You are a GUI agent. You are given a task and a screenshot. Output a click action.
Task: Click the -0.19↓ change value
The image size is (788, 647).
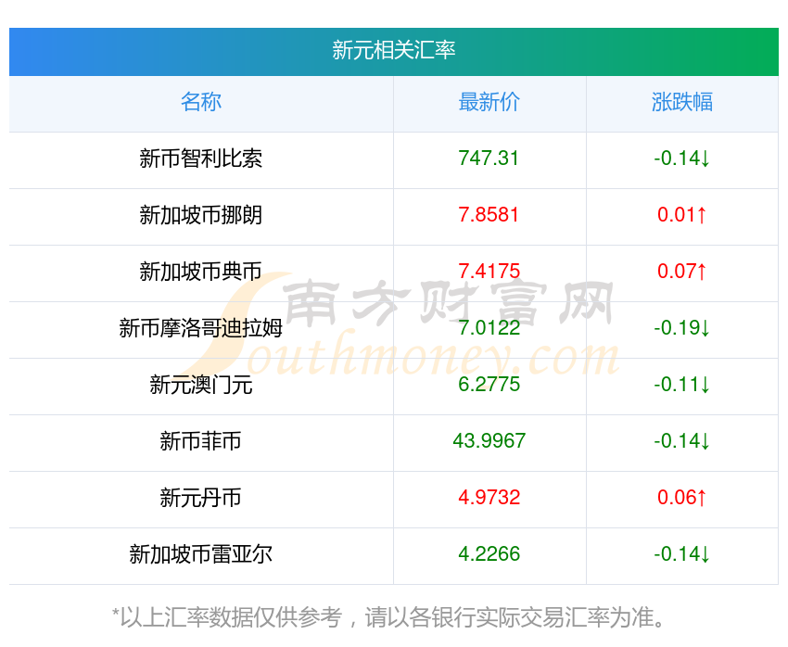(x=681, y=328)
